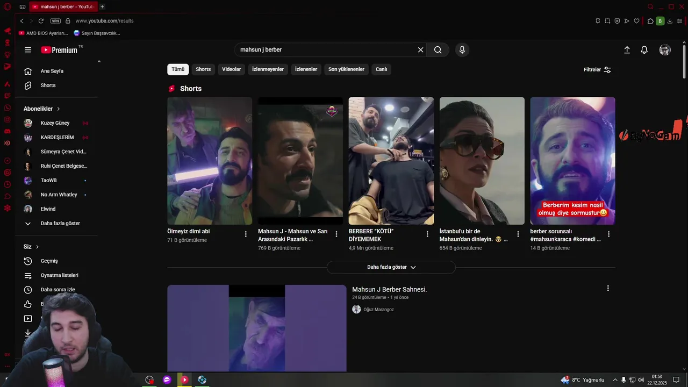
Task: Open the account avatar menu
Action: pyautogui.click(x=665, y=50)
